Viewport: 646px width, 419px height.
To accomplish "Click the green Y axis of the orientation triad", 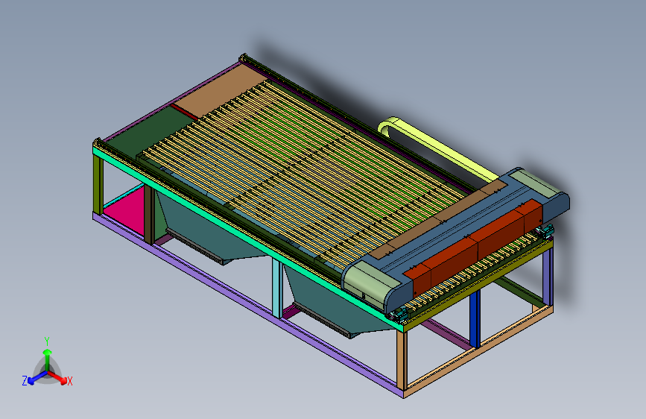I will coord(48,356).
